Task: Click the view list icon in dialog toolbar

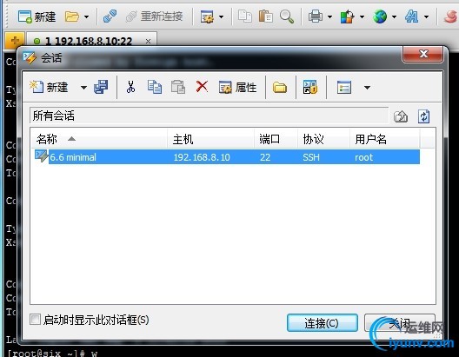Action: [x=344, y=87]
